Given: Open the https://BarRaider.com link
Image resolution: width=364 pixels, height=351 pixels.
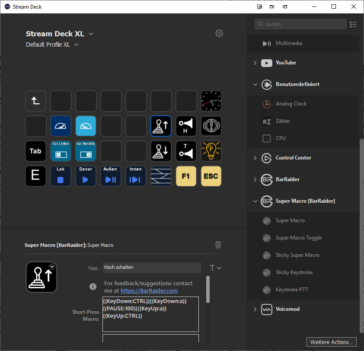Looking at the screenshot, I should coord(149,290).
